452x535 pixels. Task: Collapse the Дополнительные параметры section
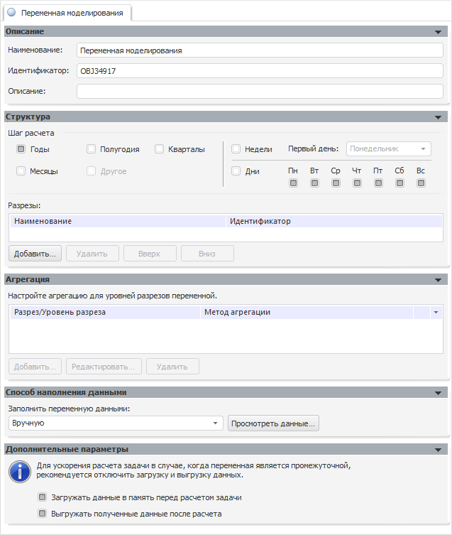(439, 450)
